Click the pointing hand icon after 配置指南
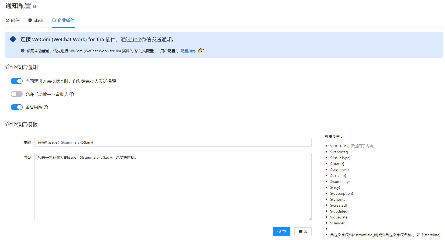This screenshot has height=240, width=445. pos(201,50)
